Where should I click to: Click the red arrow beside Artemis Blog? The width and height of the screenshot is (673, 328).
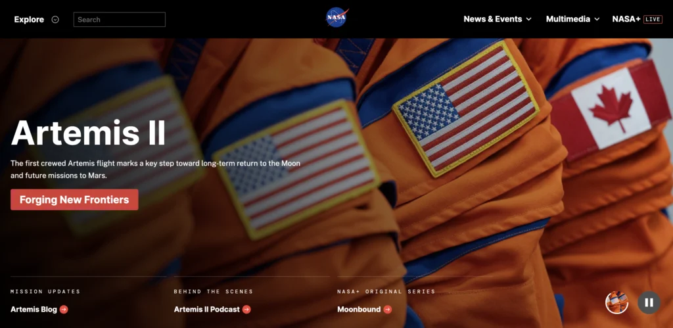tap(64, 309)
